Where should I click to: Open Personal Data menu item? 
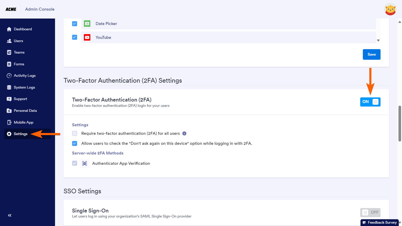click(x=25, y=111)
